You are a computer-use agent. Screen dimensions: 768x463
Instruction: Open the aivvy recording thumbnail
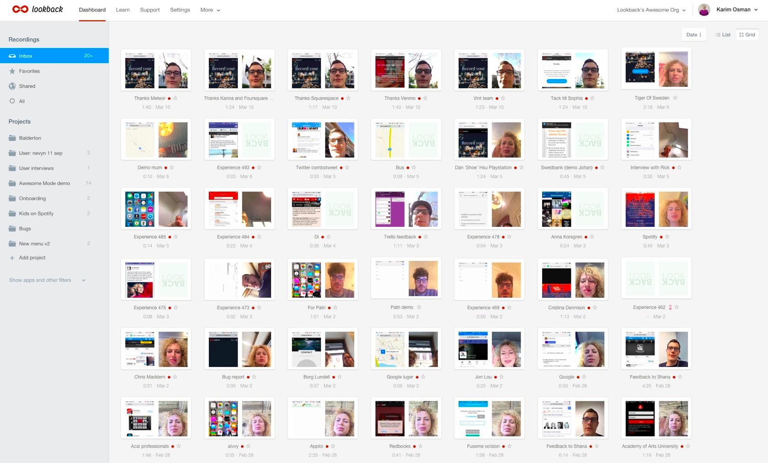click(x=240, y=418)
